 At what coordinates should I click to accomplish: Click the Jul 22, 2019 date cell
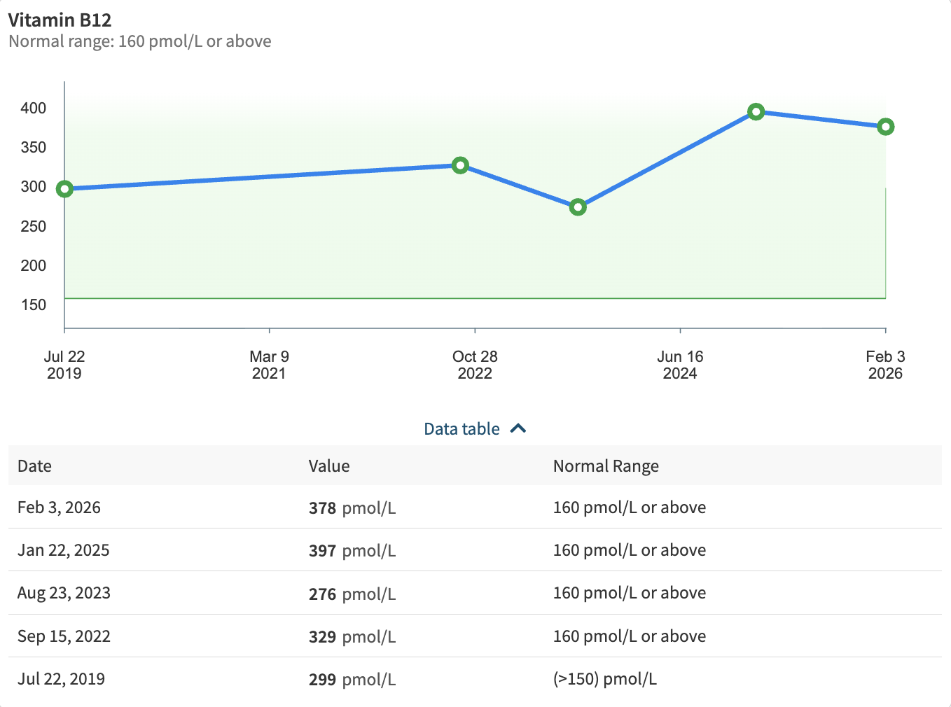click(61, 679)
